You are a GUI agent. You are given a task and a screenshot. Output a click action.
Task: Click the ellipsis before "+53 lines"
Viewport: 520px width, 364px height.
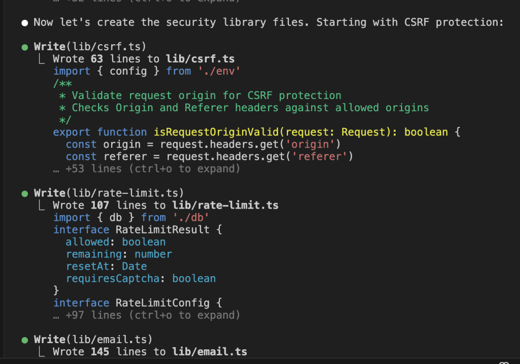tap(56, 169)
